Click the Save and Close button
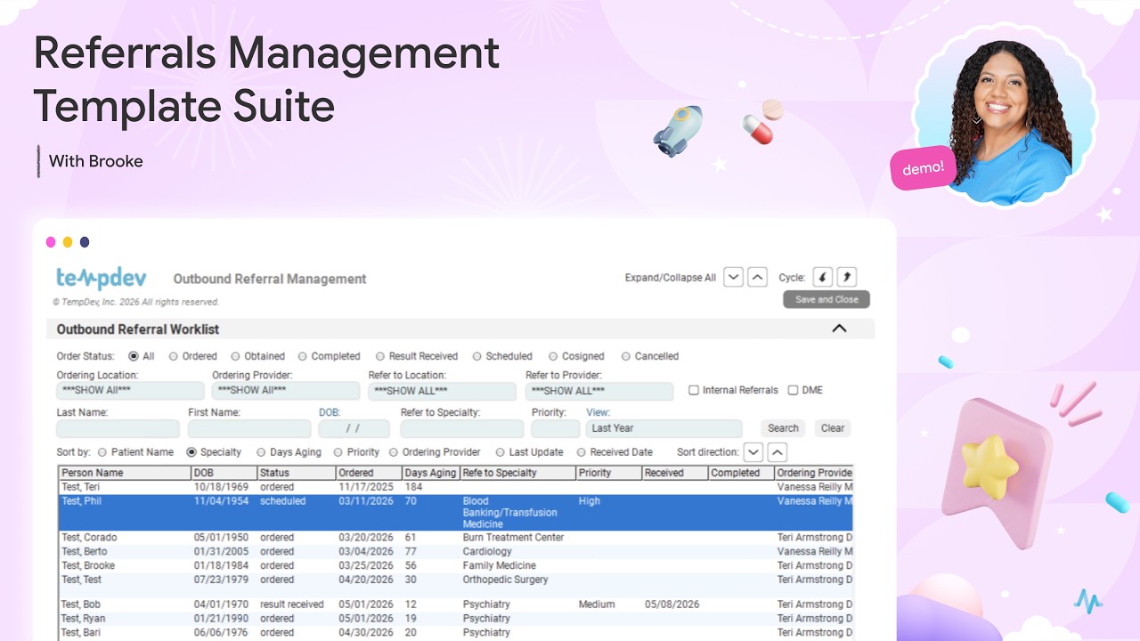 (x=826, y=299)
